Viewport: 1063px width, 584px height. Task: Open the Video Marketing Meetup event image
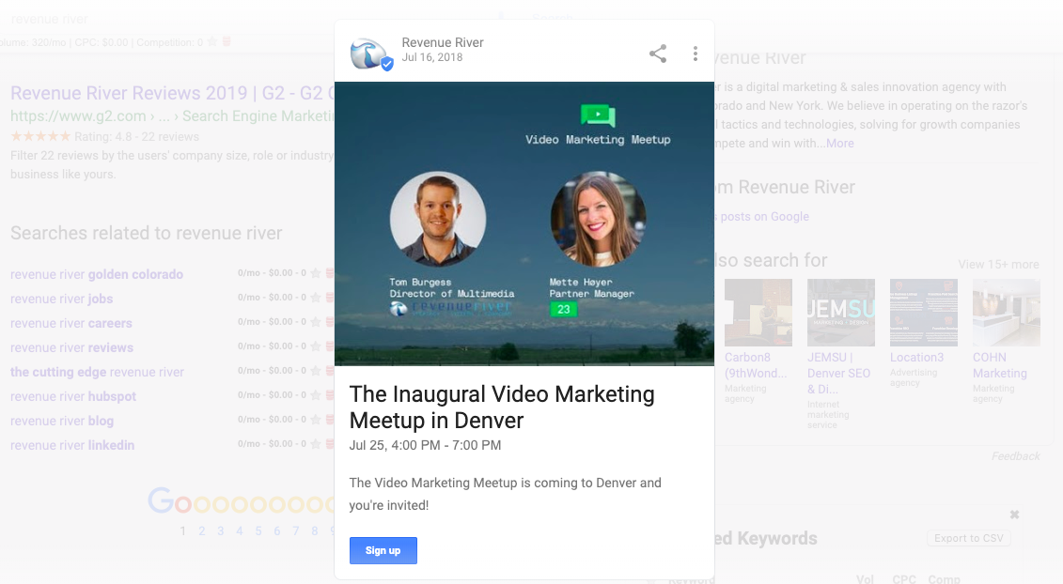click(524, 223)
